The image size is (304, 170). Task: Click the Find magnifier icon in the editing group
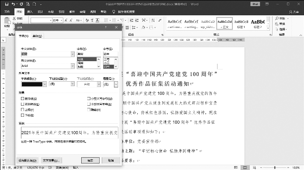click(x=277, y=18)
